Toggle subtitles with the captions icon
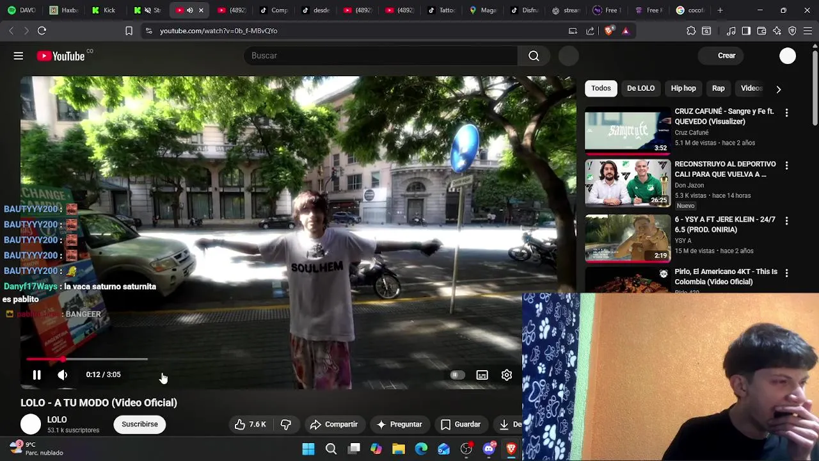819x461 pixels. click(x=482, y=375)
